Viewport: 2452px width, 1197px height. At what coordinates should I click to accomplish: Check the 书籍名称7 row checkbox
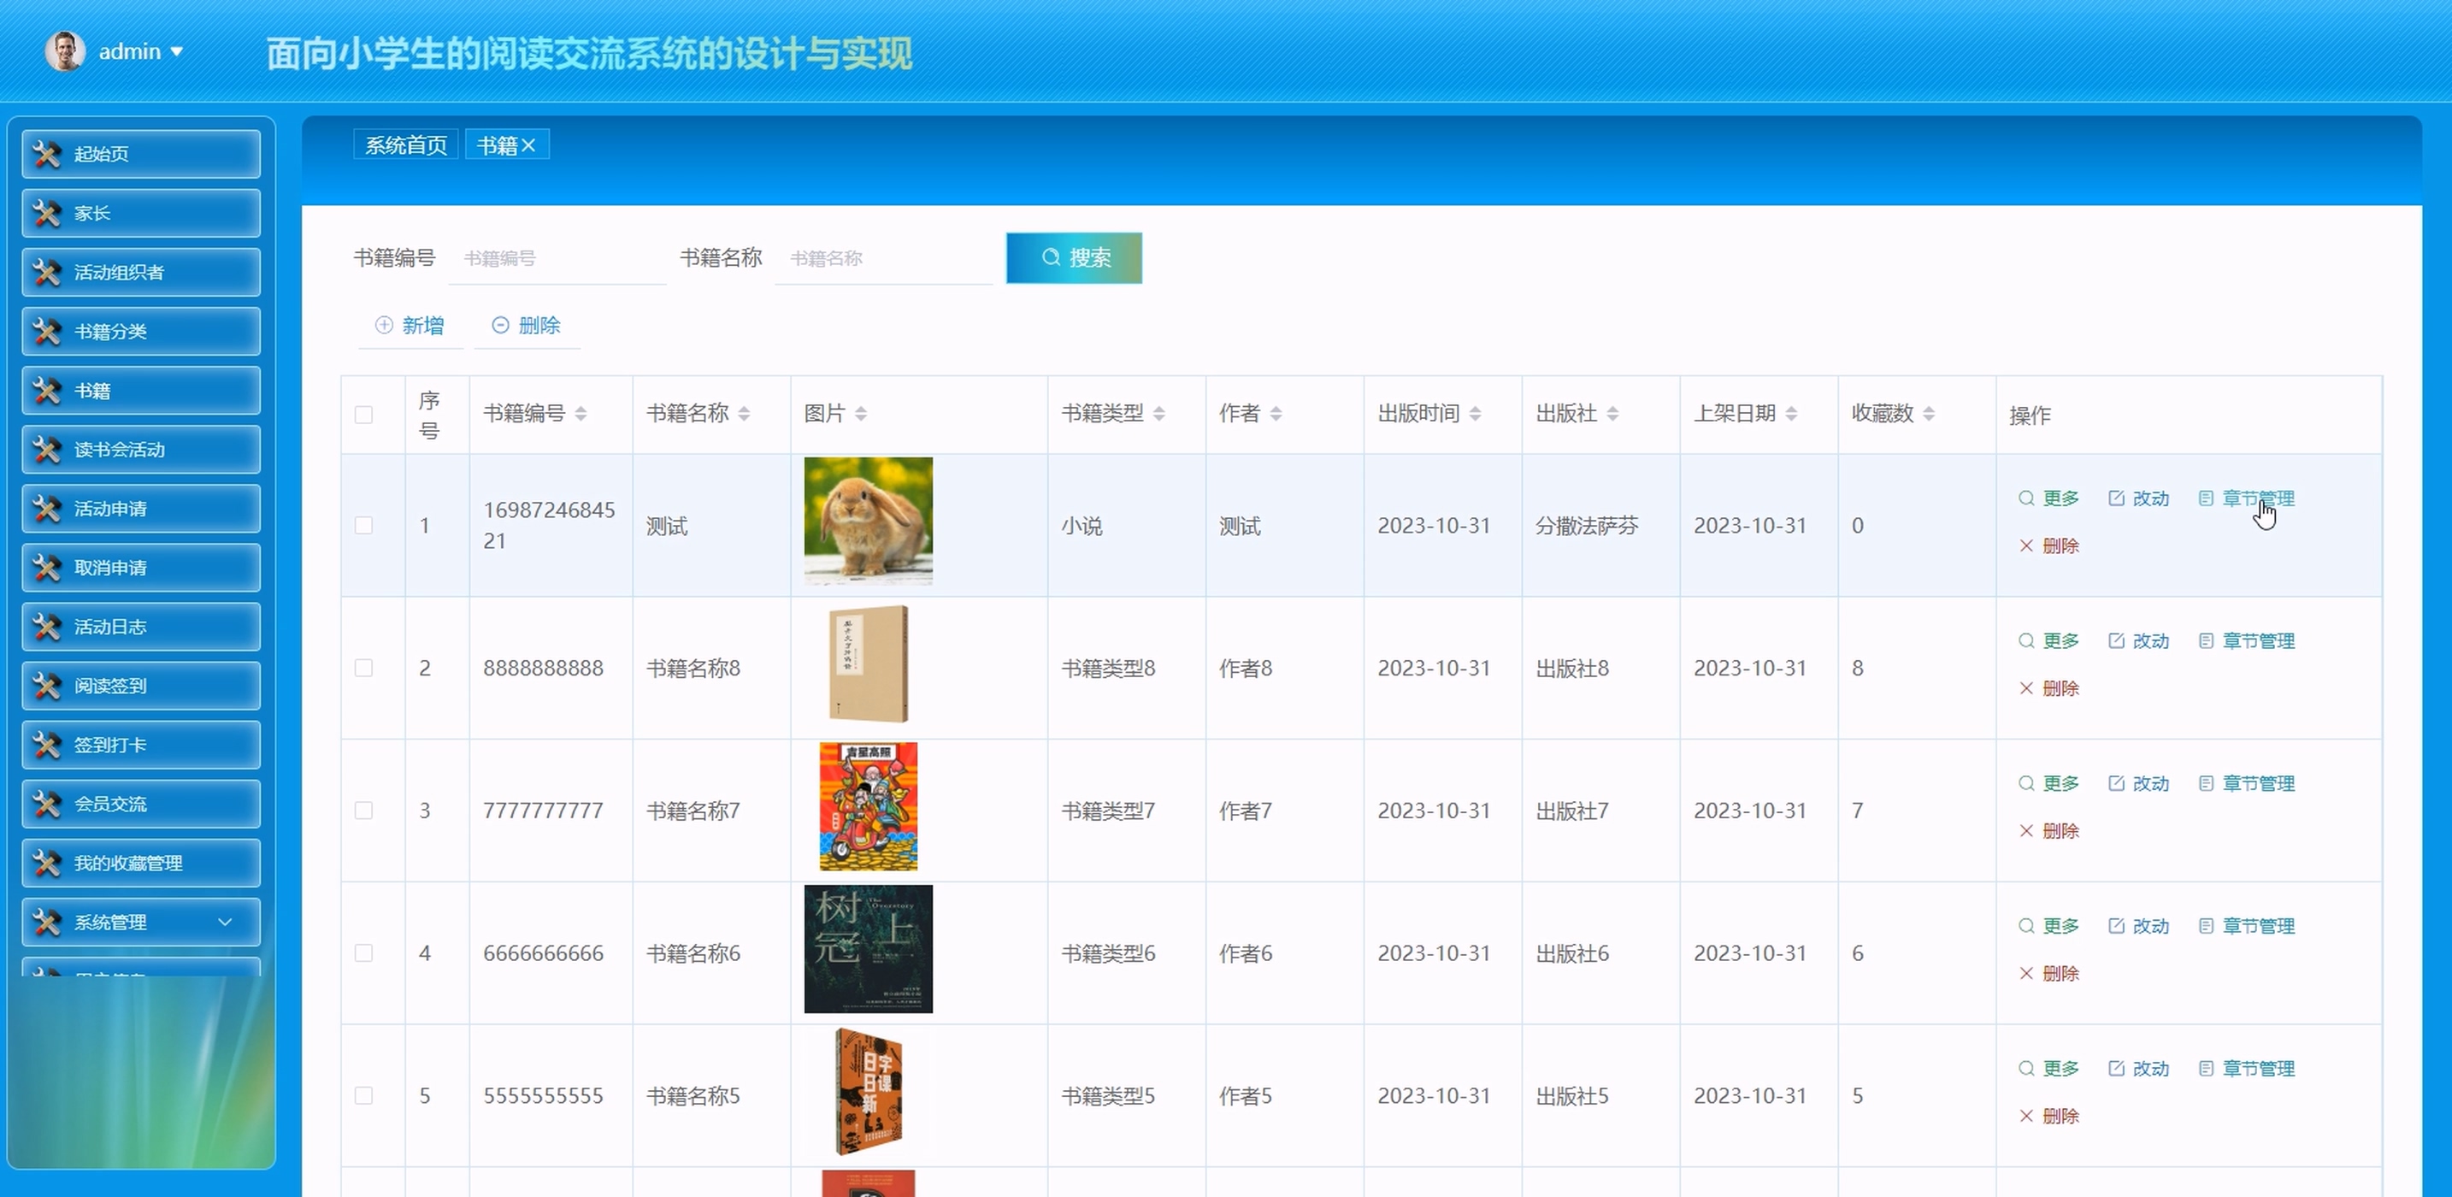click(x=363, y=811)
